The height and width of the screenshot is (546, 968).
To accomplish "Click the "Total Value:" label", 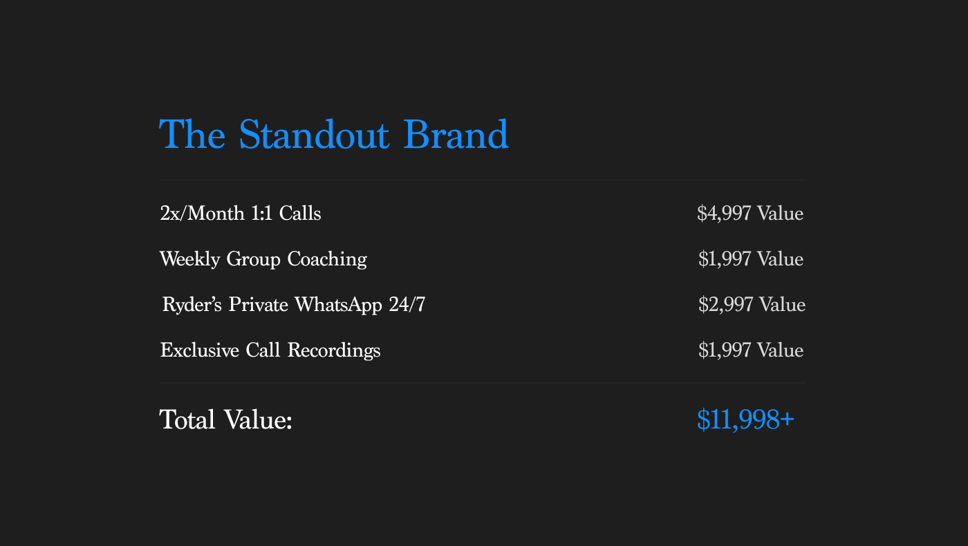I will tap(226, 420).
